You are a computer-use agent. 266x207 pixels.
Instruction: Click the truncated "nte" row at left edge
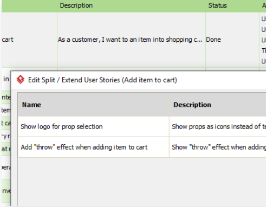coord(6,98)
